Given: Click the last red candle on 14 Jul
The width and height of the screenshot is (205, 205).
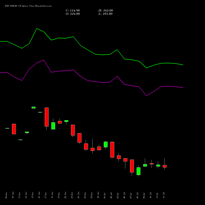Looking at the screenshot, I should pos(165,166).
